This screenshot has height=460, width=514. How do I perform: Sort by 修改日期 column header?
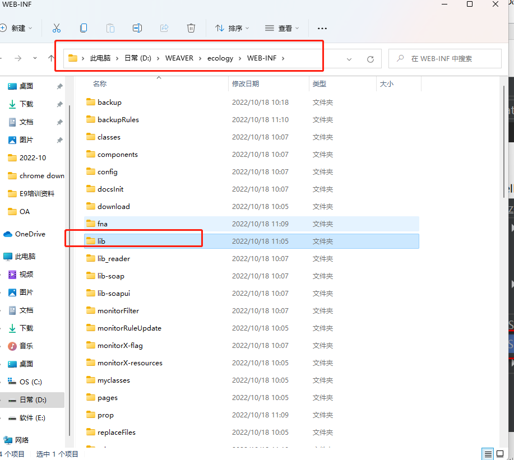click(x=246, y=83)
